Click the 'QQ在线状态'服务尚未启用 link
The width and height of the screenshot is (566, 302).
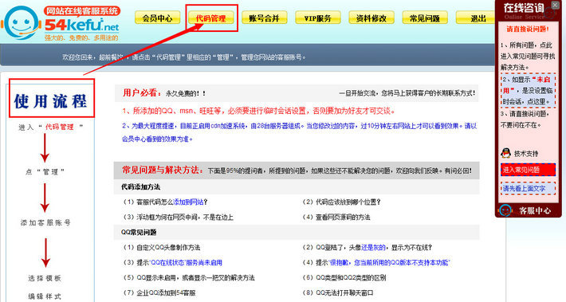[185, 263]
